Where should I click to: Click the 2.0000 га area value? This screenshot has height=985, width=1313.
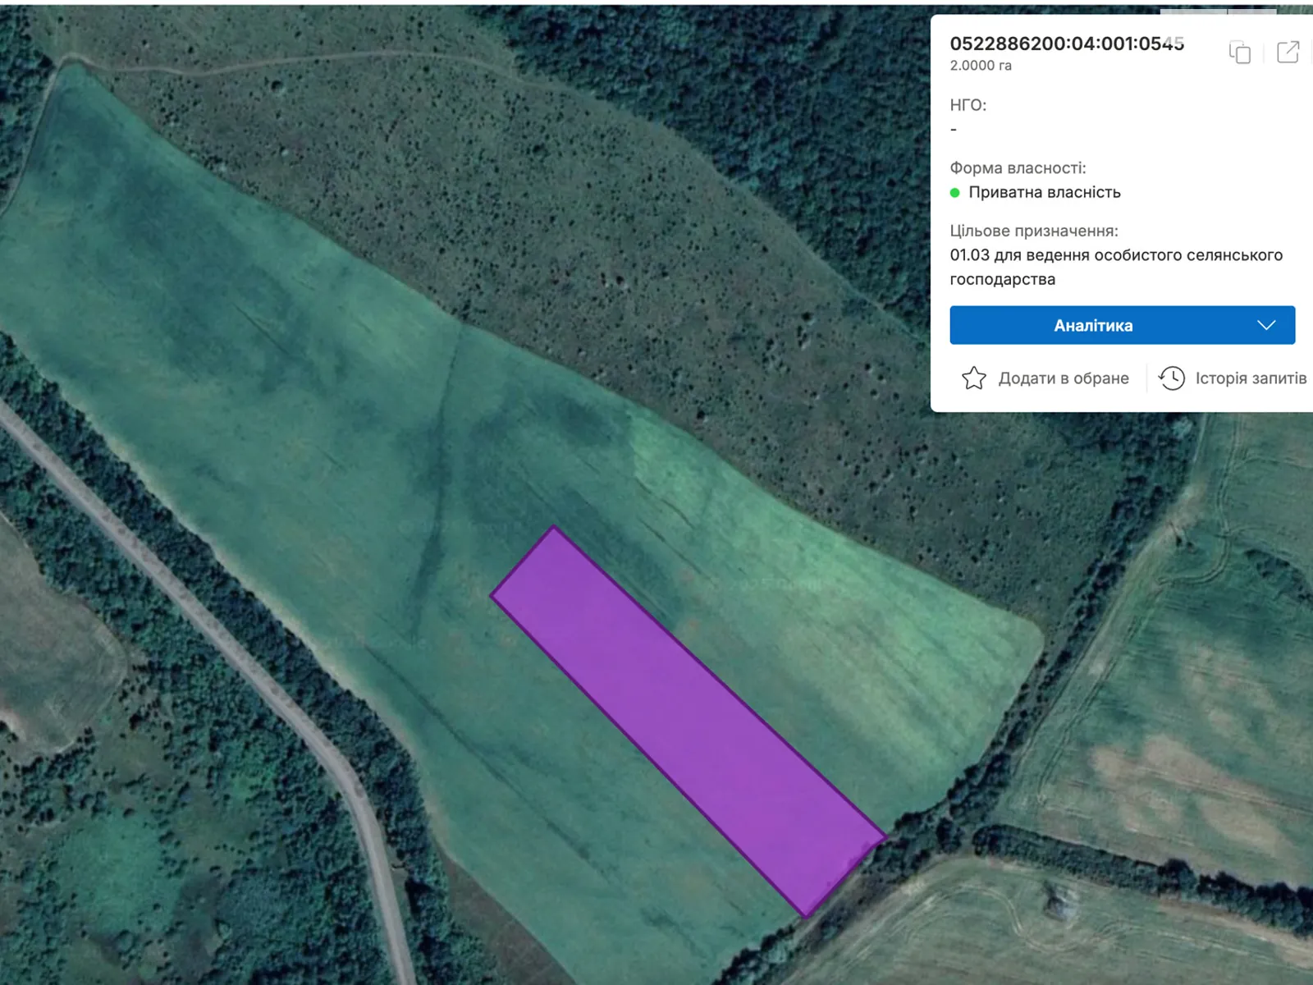click(x=981, y=66)
